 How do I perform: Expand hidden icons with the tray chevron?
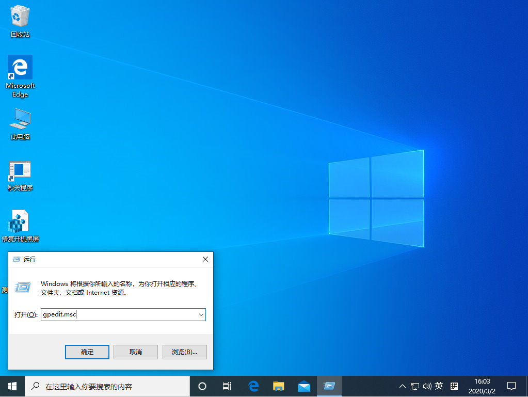pos(403,386)
